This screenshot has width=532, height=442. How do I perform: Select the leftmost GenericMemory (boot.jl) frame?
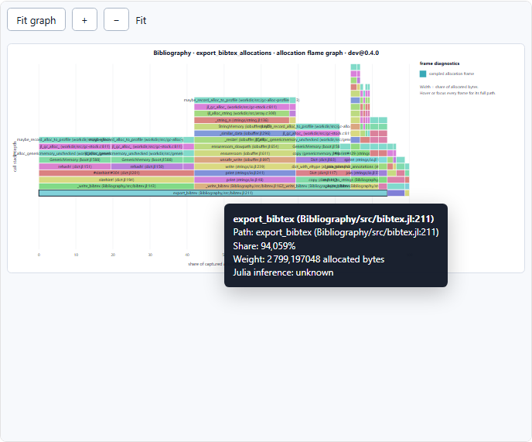(x=75, y=159)
